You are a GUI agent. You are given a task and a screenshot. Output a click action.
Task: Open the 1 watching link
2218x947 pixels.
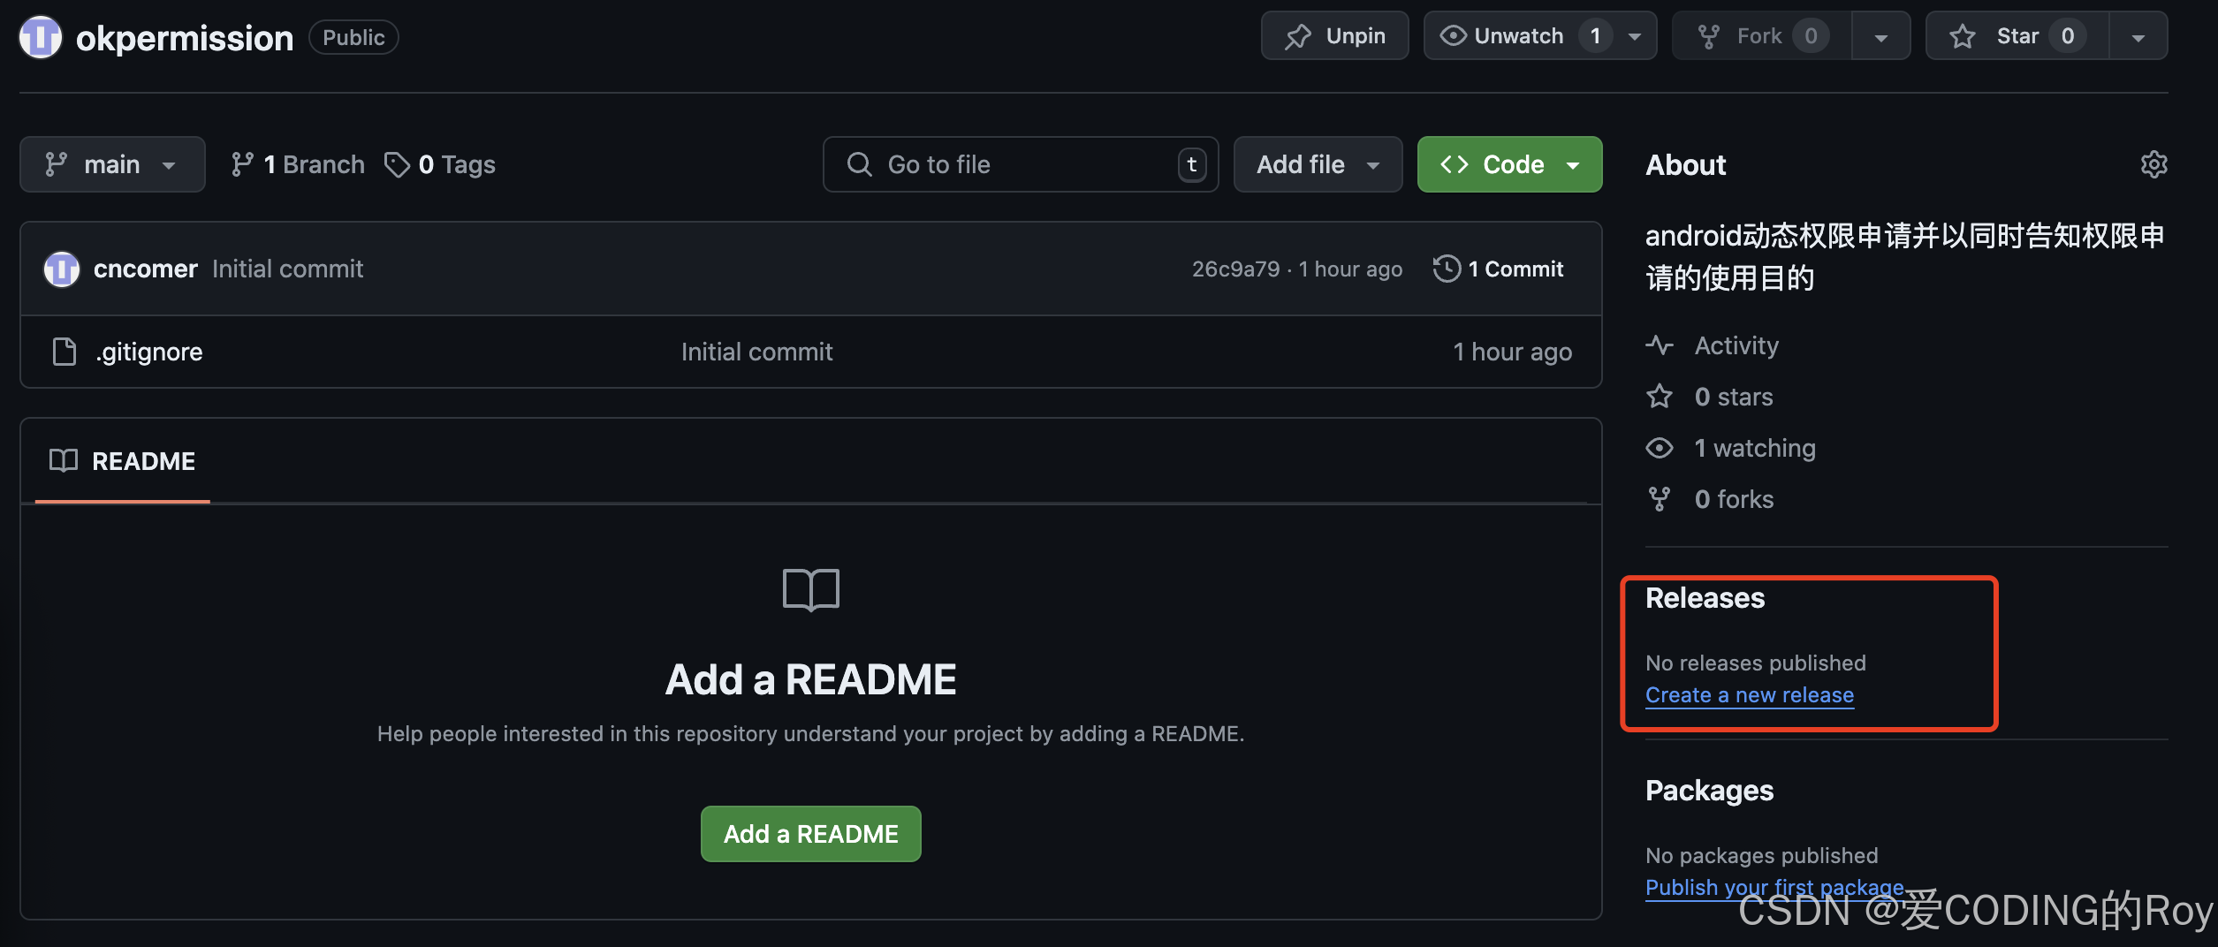coord(1755,448)
